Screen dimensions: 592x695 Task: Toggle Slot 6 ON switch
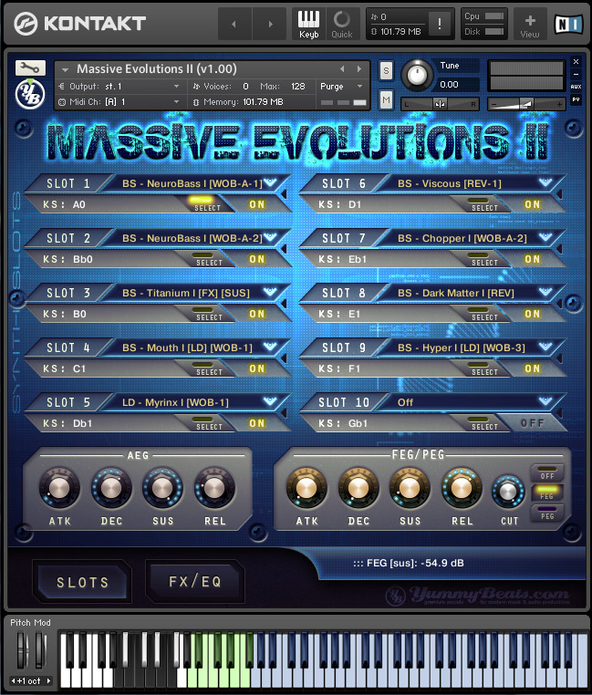(x=532, y=204)
